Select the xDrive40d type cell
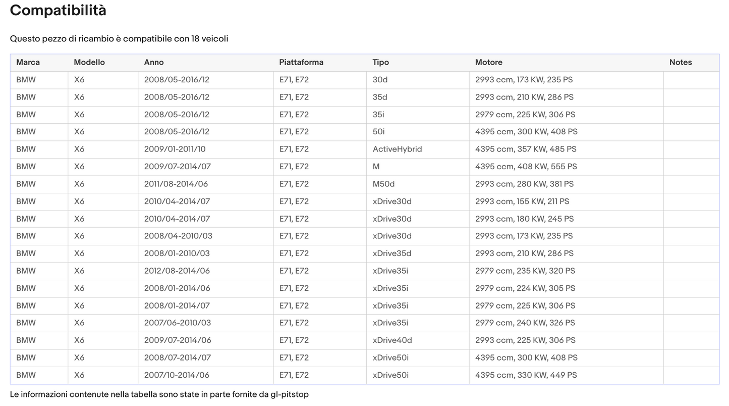The width and height of the screenshot is (729, 406). 392,340
